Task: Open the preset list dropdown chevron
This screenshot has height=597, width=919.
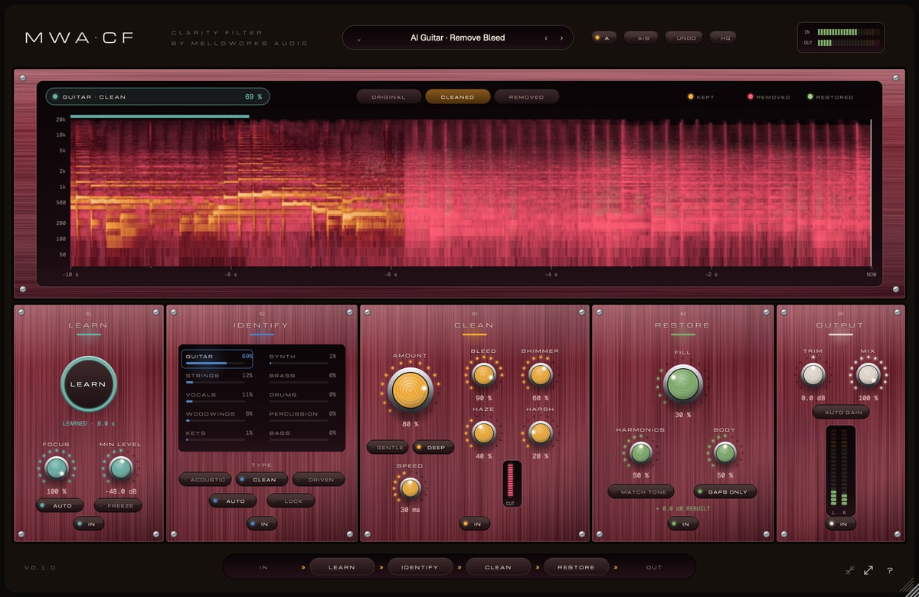Action: pyautogui.click(x=358, y=38)
